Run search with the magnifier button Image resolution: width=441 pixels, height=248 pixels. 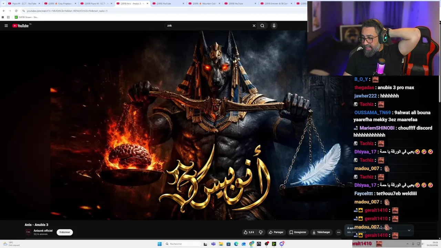(262, 25)
